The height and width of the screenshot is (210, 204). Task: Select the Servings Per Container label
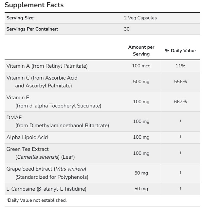pyautogui.click(x=32, y=29)
